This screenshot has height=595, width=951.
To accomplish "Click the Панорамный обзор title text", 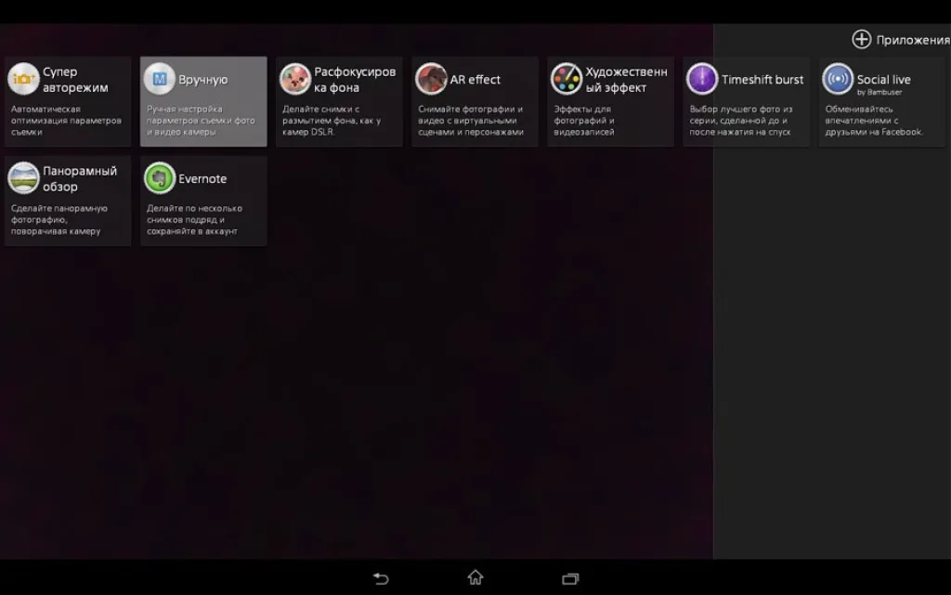I will (x=80, y=179).
